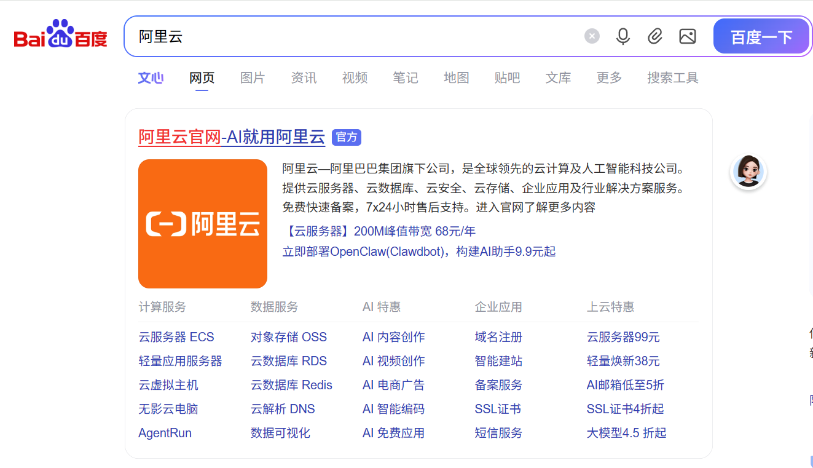
Task: Open AI 视频创作 link
Action: click(x=393, y=361)
